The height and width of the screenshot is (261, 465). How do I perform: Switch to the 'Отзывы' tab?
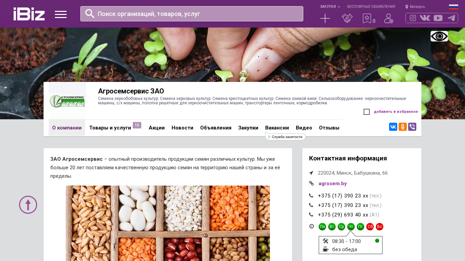click(329, 128)
